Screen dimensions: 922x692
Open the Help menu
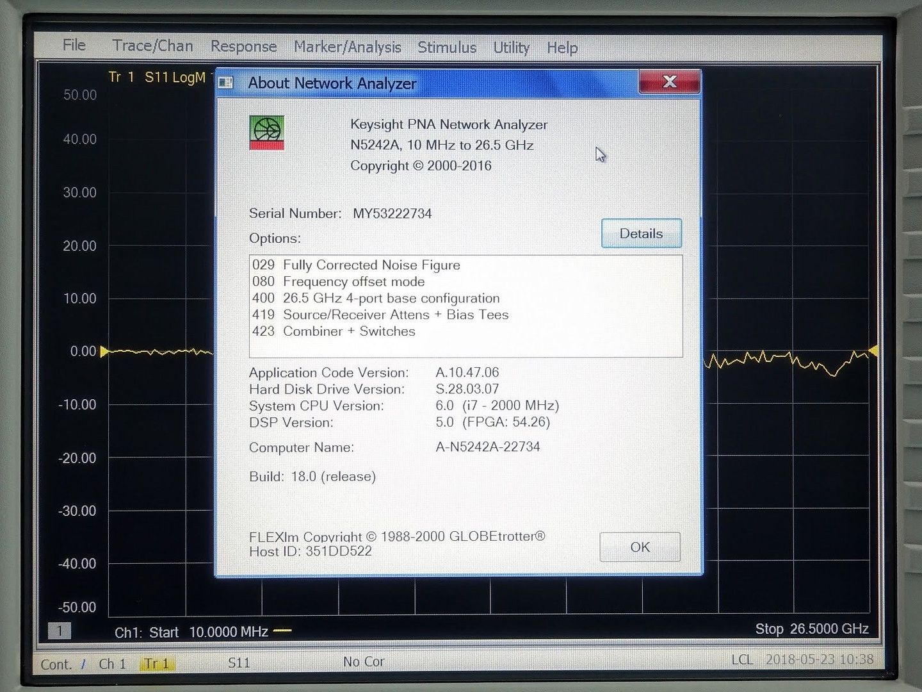(x=562, y=47)
